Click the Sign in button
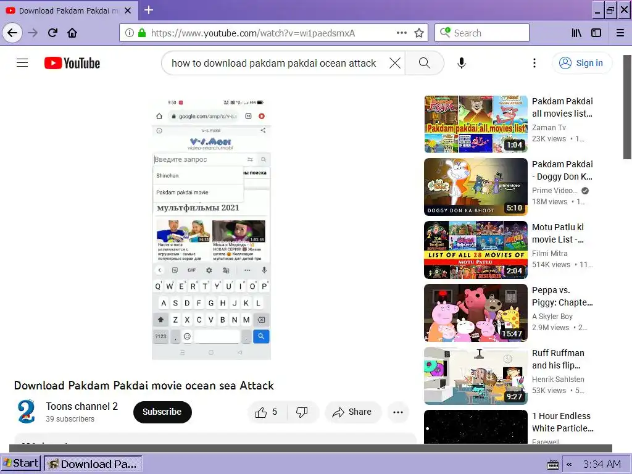The image size is (632, 474). coord(581,63)
